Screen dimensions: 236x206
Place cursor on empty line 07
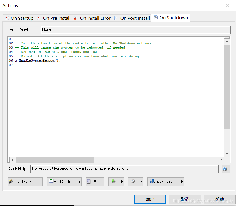(x=116, y=65)
